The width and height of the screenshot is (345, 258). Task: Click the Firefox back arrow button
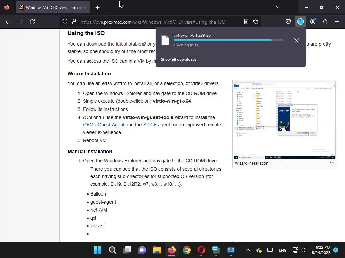pos(8,22)
